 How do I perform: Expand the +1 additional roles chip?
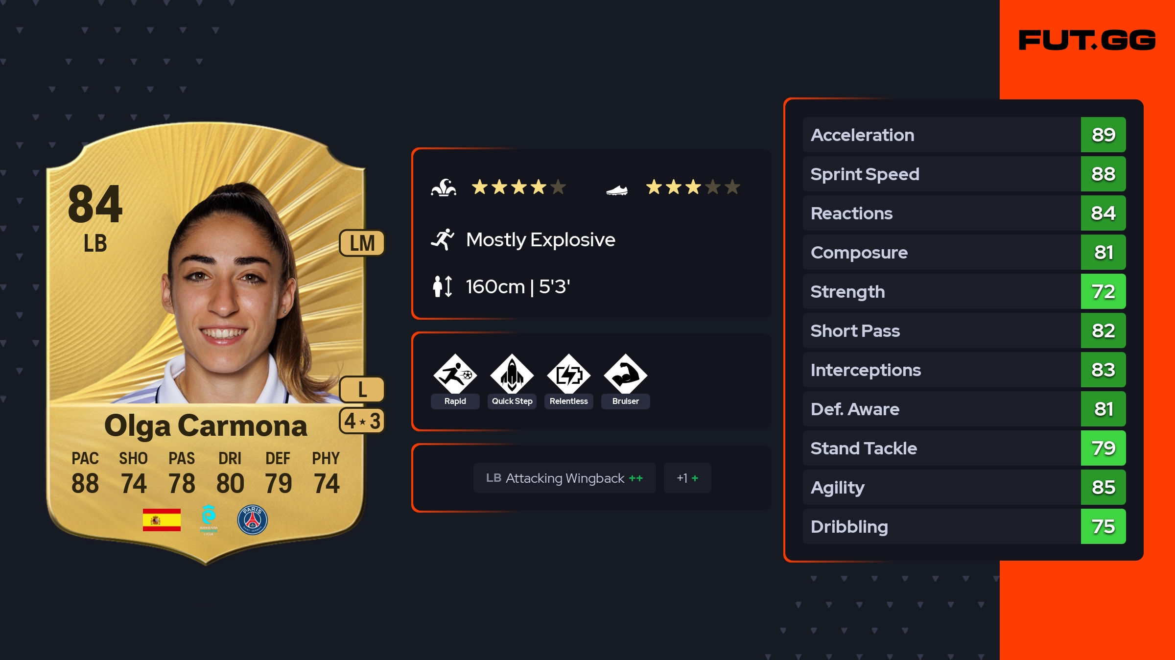pyautogui.click(x=687, y=478)
